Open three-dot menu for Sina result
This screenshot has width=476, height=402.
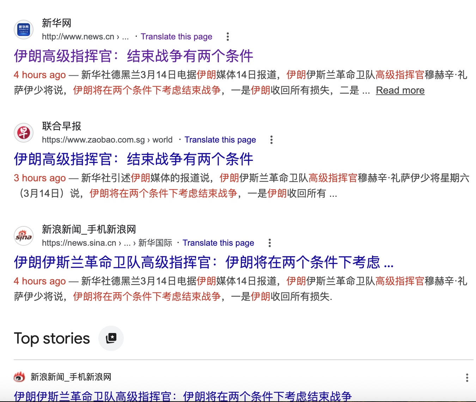[270, 243]
